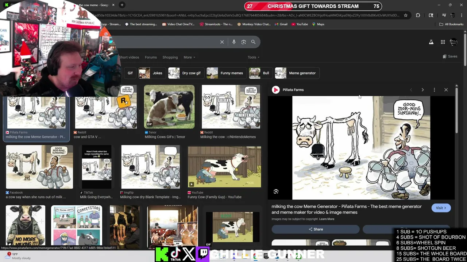Click the Share button
Image resolution: width=467 pixels, height=262 pixels.
316,229
